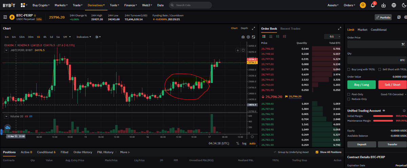
Task: Open the language globe icon
Action: tap(394, 5)
